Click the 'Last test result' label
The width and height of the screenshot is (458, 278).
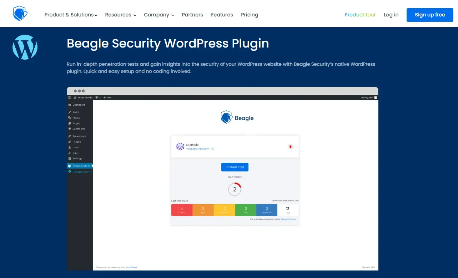(180, 201)
